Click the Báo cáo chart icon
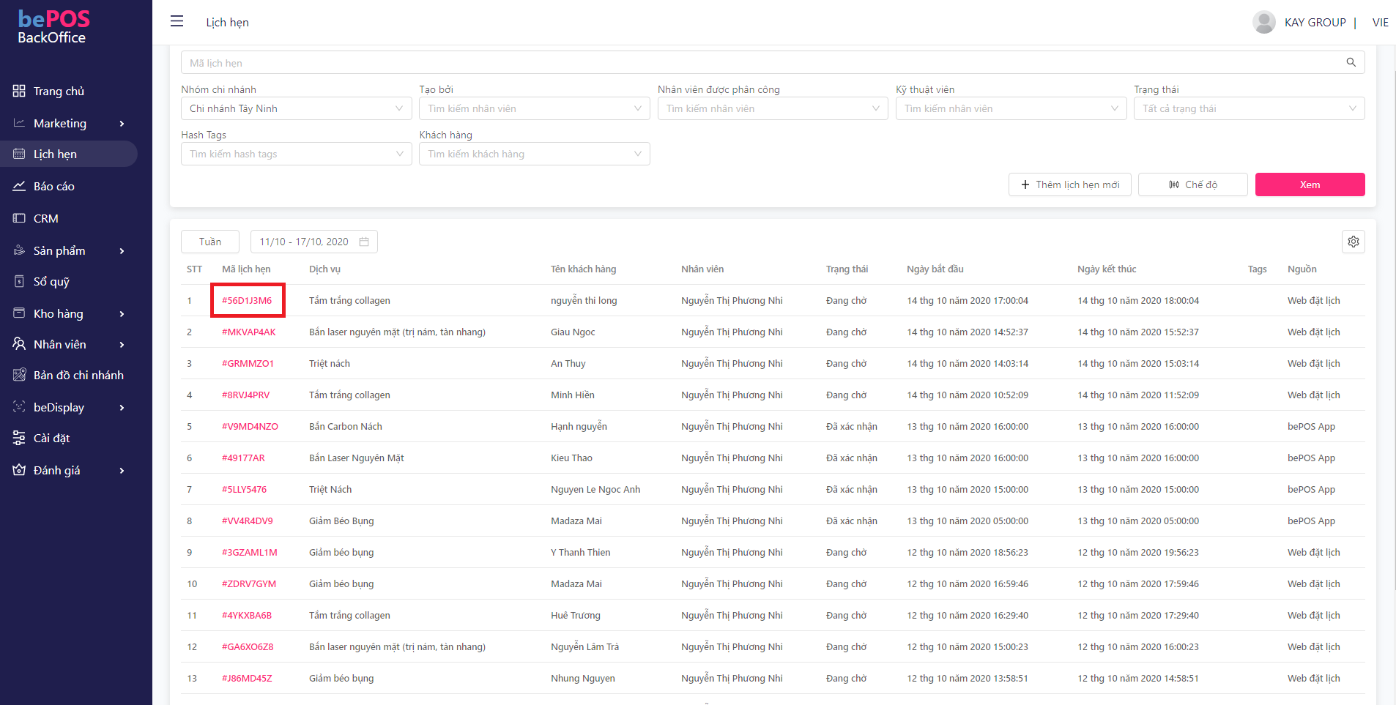 [19, 186]
